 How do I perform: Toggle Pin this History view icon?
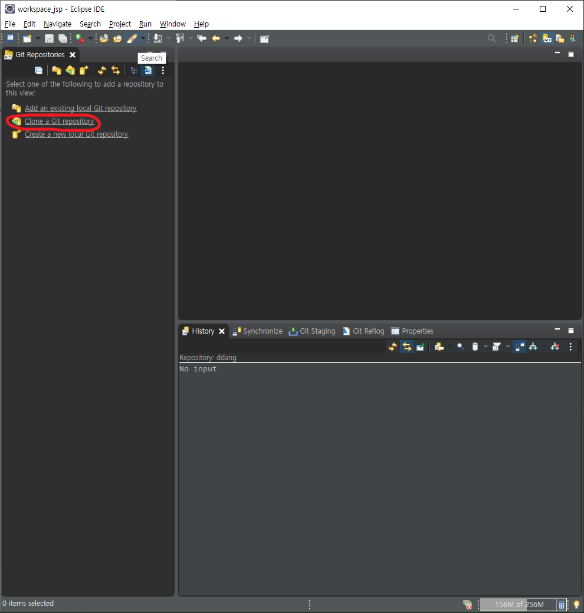tap(420, 347)
